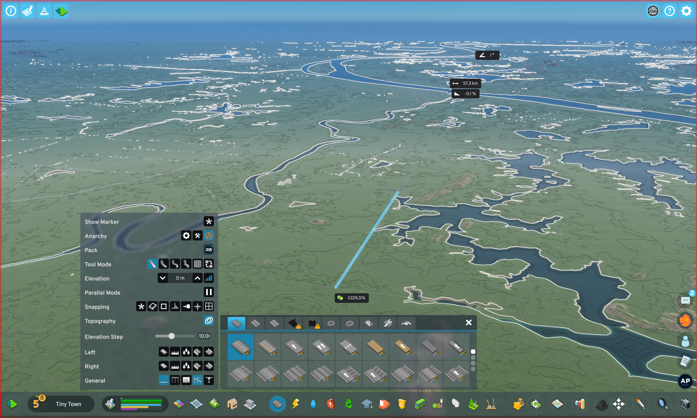Image resolution: width=697 pixels, height=418 pixels.
Task: Toggle snap to zone cell square option
Action: 163,306
